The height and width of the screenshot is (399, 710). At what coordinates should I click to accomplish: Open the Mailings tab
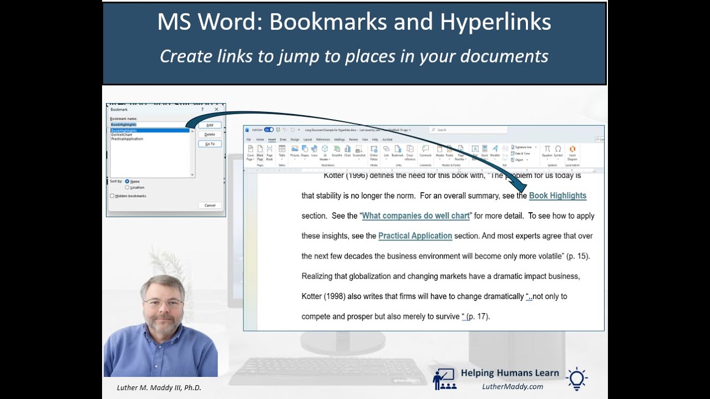coord(339,140)
